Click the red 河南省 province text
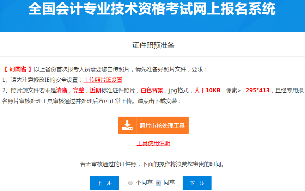305x191 pixels. pos(18,69)
